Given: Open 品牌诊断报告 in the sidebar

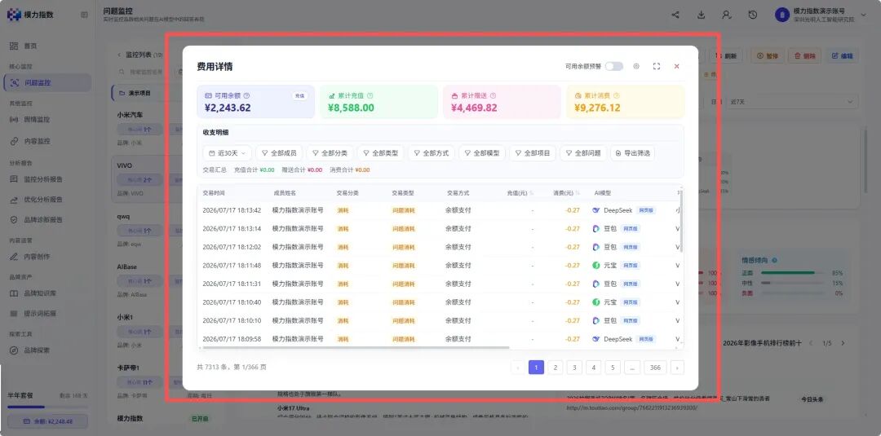Looking at the screenshot, I should coord(37,219).
